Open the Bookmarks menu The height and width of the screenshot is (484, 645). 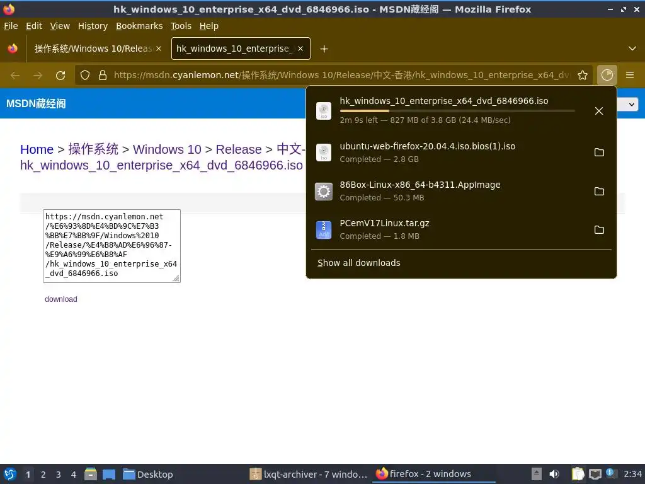139,26
